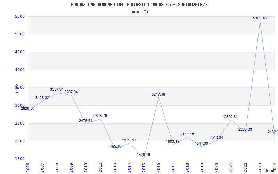
Task: Click data label 1765.30
Action: (115, 146)
